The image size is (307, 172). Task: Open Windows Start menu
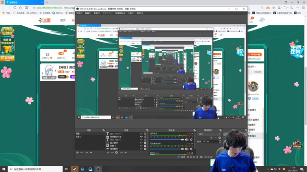[x=4, y=169]
